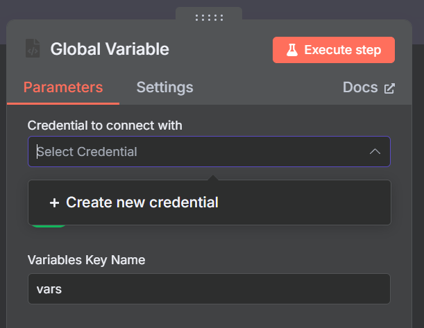Click the Global Variable node title
Viewport: 424px width, 328px height.
(110, 49)
